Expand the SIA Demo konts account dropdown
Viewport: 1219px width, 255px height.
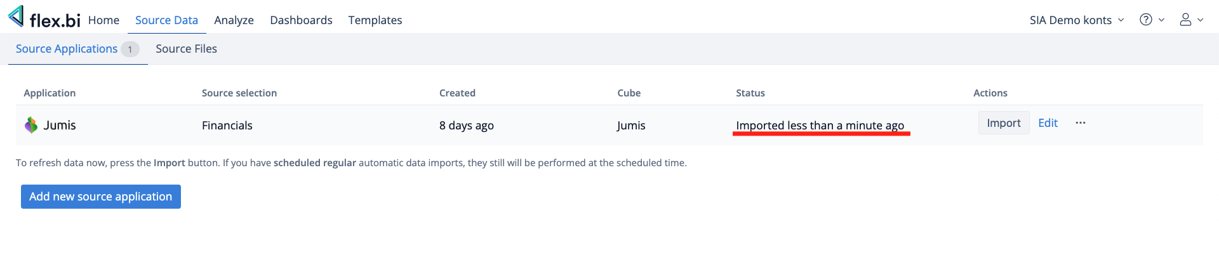pos(1077,20)
